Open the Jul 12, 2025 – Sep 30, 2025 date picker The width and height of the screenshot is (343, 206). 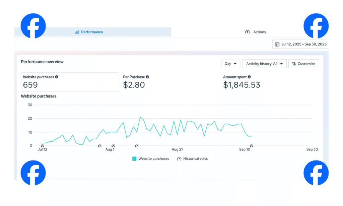point(300,44)
